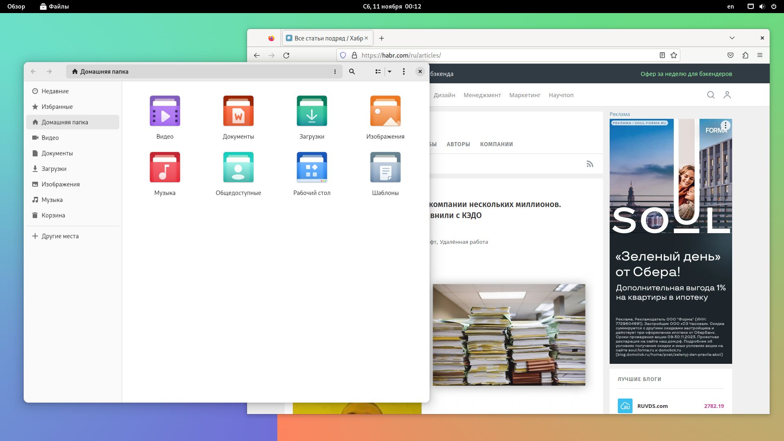
Task: Select Недавние in Files sidebar
Action: pyautogui.click(x=73, y=91)
